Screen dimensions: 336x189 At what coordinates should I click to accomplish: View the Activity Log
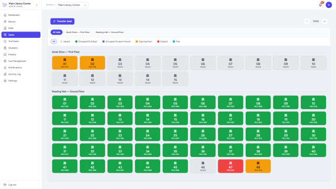21,74
